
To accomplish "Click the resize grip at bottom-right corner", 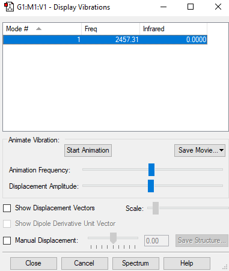I will click(225, 267).
